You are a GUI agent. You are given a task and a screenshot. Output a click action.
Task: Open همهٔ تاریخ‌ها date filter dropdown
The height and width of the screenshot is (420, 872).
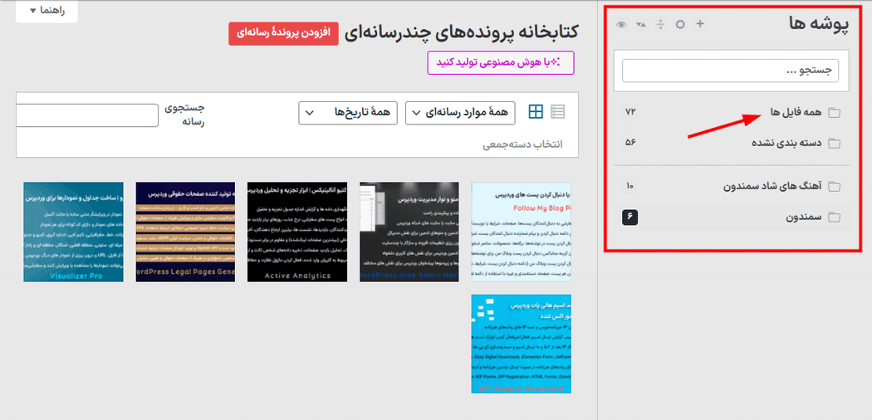[348, 113]
